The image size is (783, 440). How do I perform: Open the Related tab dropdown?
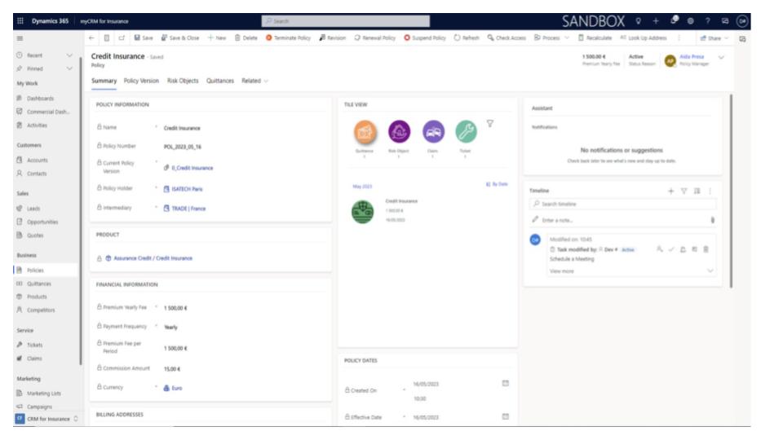pos(254,81)
